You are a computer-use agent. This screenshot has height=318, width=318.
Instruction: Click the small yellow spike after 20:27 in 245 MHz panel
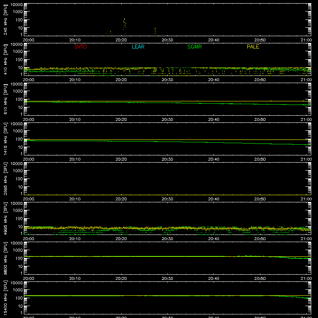[155, 31]
